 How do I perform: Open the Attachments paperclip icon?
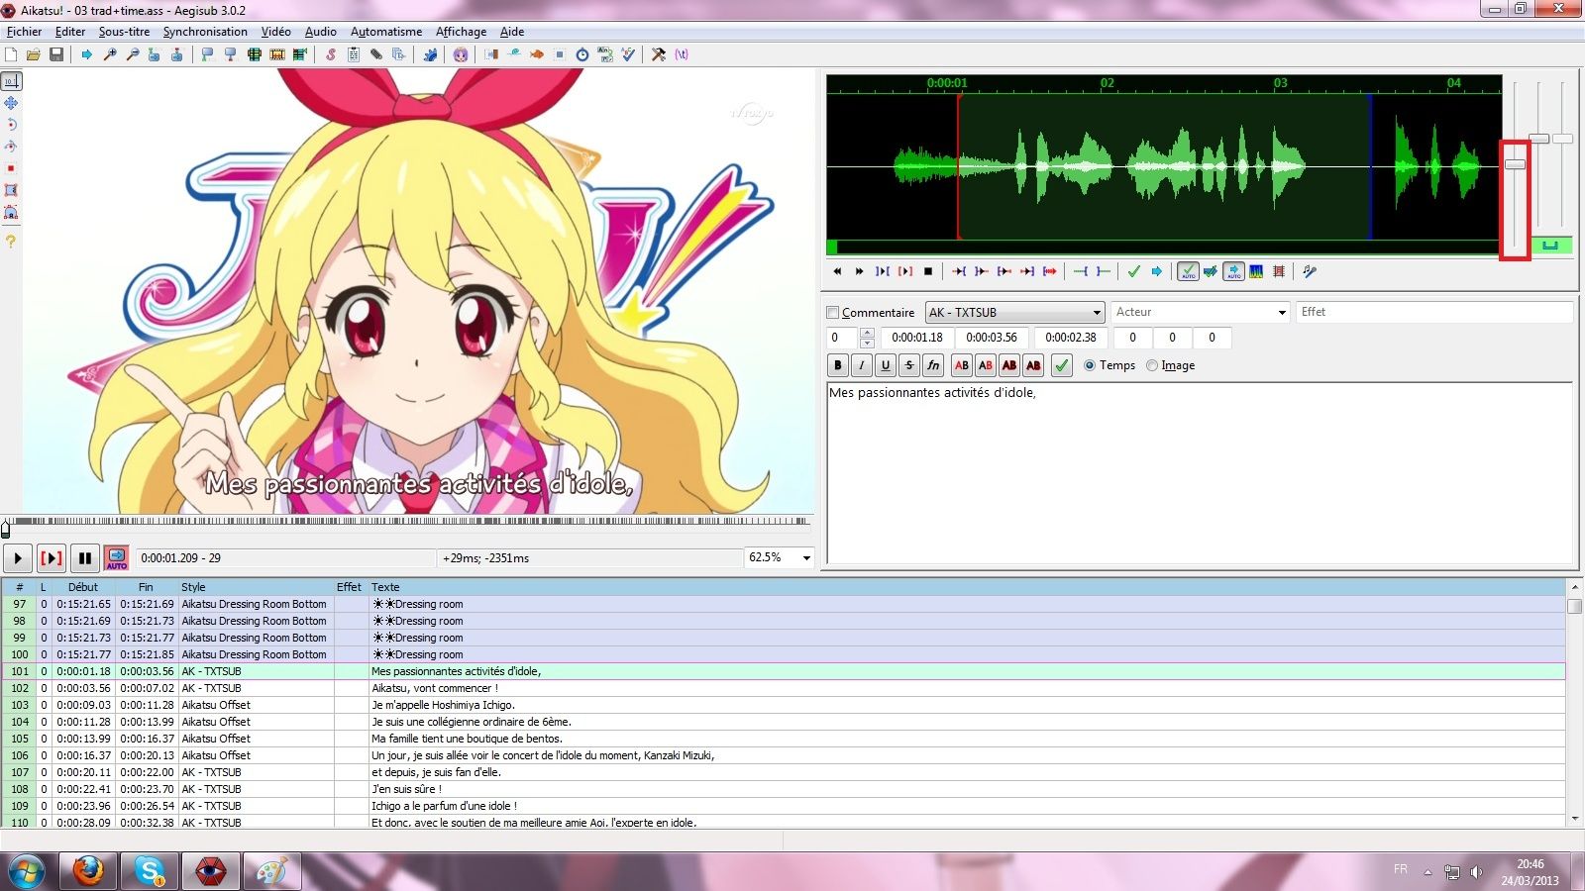point(376,54)
